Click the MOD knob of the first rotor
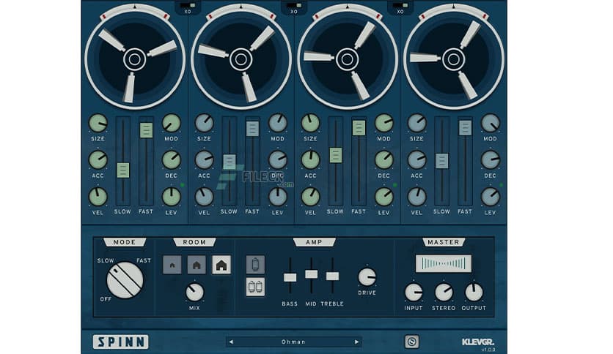 pyautogui.click(x=172, y=123)
